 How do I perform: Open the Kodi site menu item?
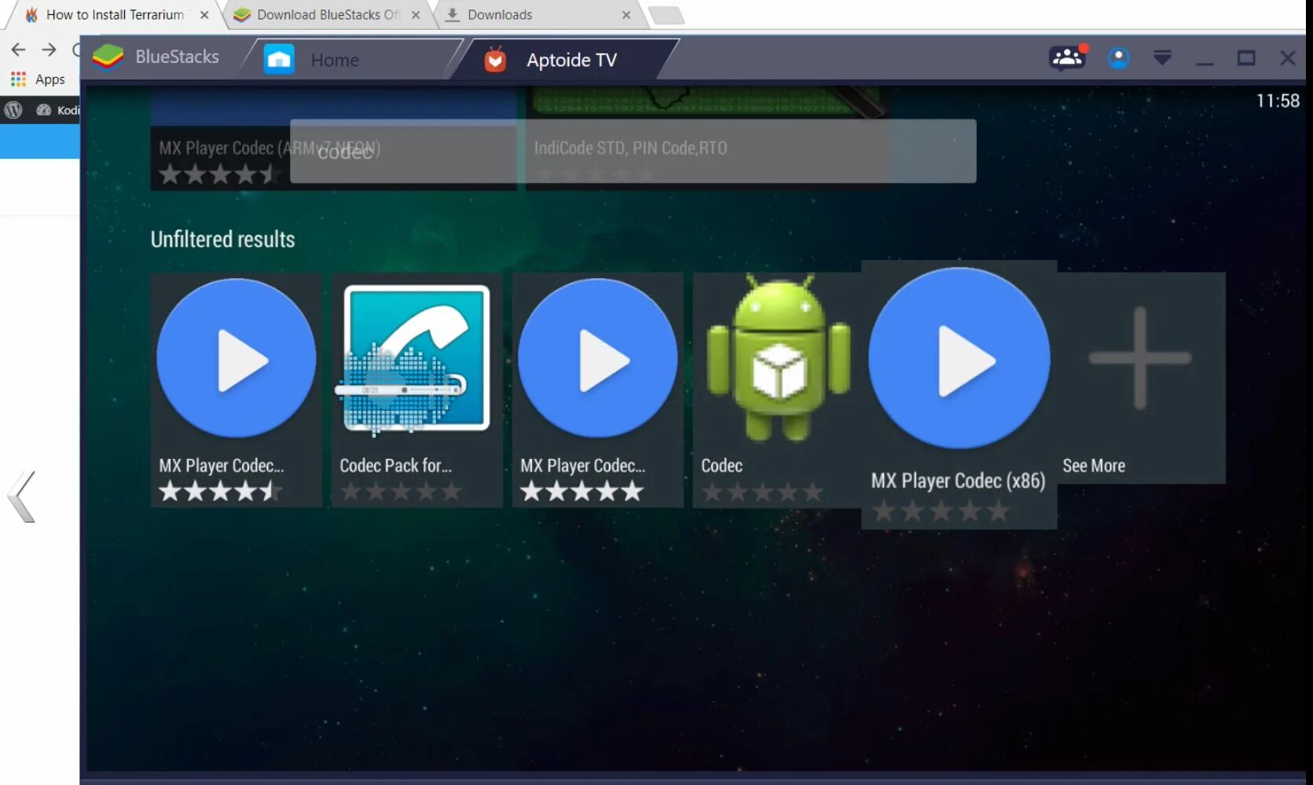click(58, 110)
